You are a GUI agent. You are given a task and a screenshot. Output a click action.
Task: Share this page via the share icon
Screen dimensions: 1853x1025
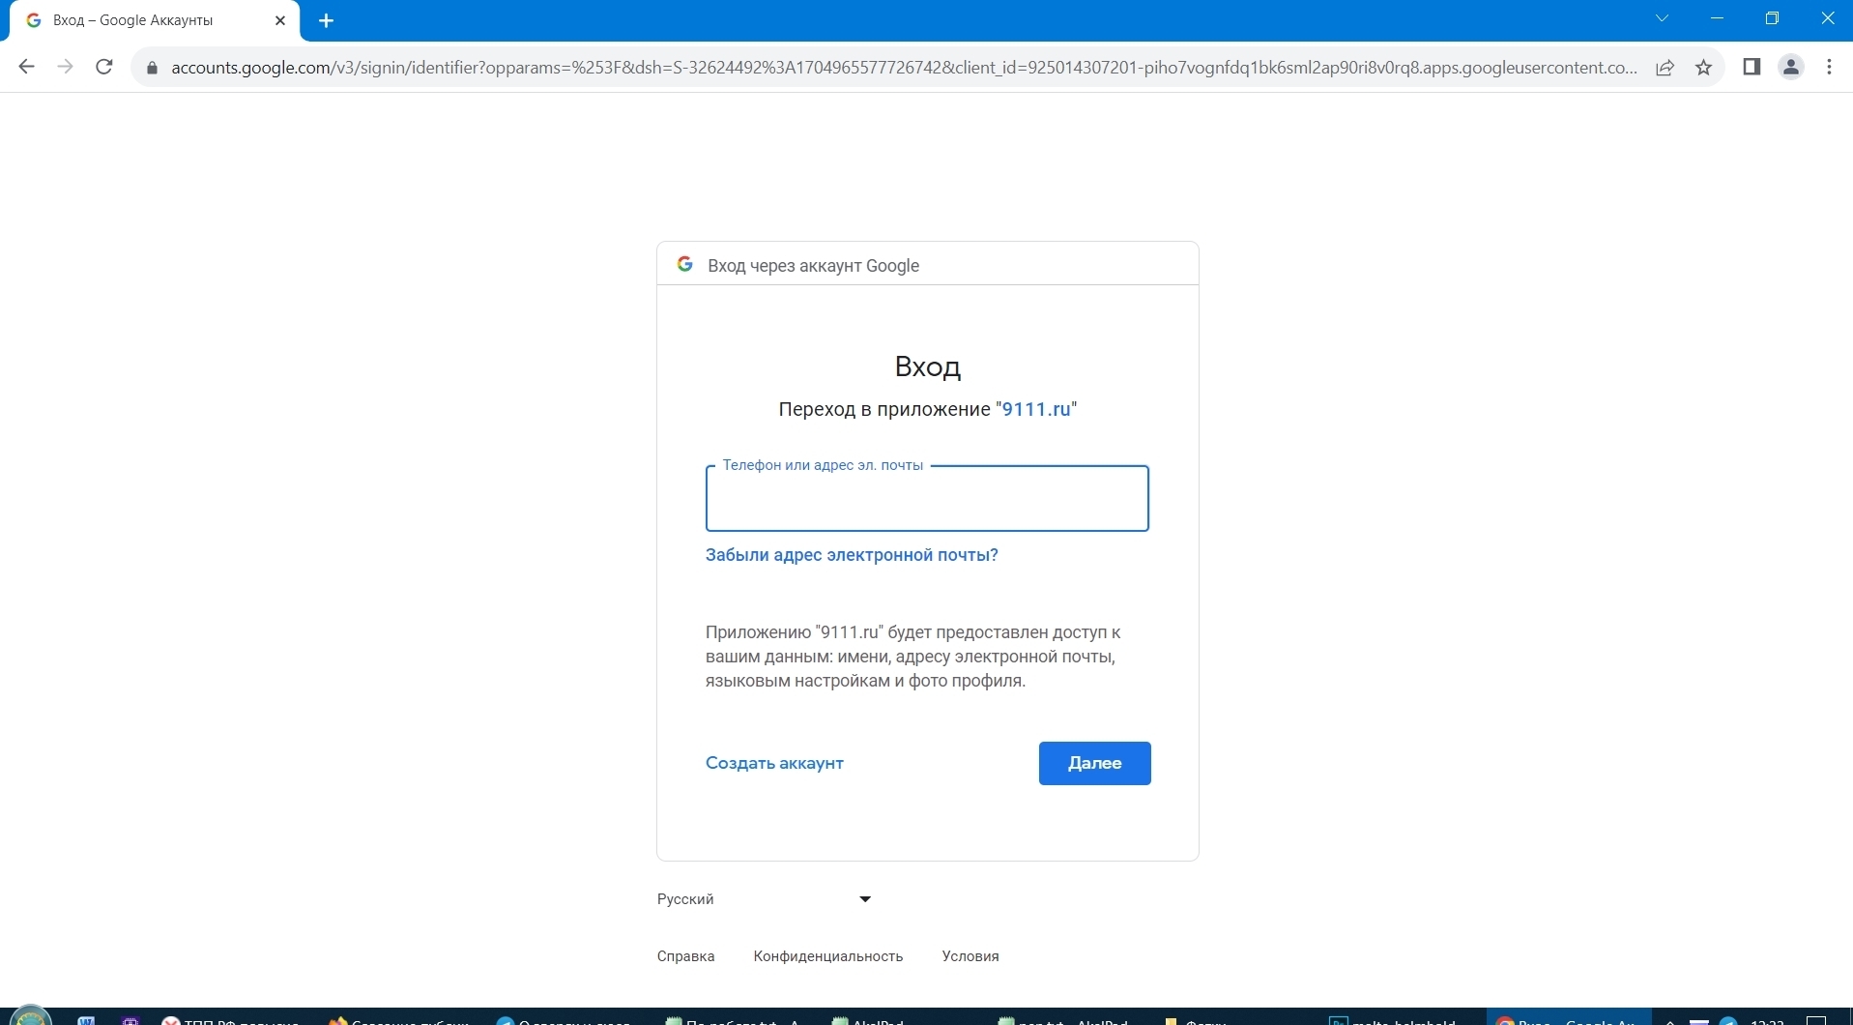[x=1665, y=67]
